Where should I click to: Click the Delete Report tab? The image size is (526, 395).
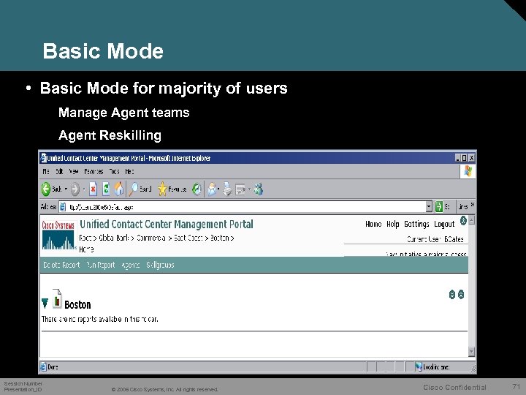tap(61, 265)
